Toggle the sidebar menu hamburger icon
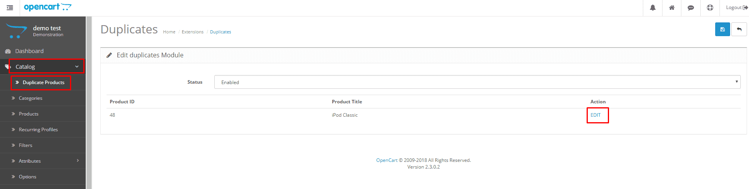Viewport: 749px width, 189px height. [x=10, y=8]
